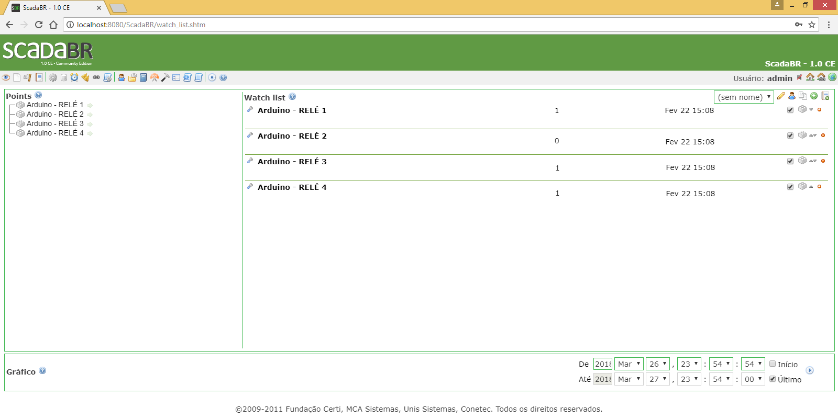Uncheck chart checkbox for RELÉ 1
Screen dimensions: 838x419
tap(790, 110)
